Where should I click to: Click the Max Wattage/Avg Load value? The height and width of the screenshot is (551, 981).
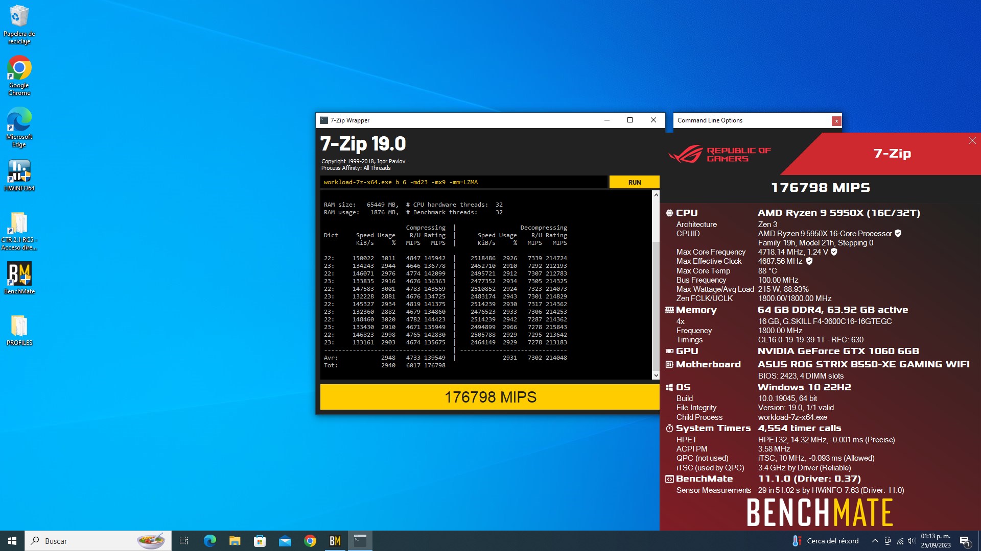tap(783, 289)
